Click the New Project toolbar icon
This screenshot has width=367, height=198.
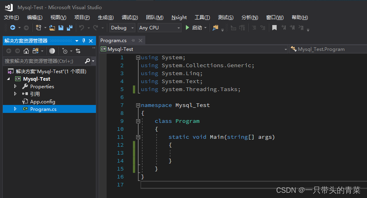pos(38,27)
